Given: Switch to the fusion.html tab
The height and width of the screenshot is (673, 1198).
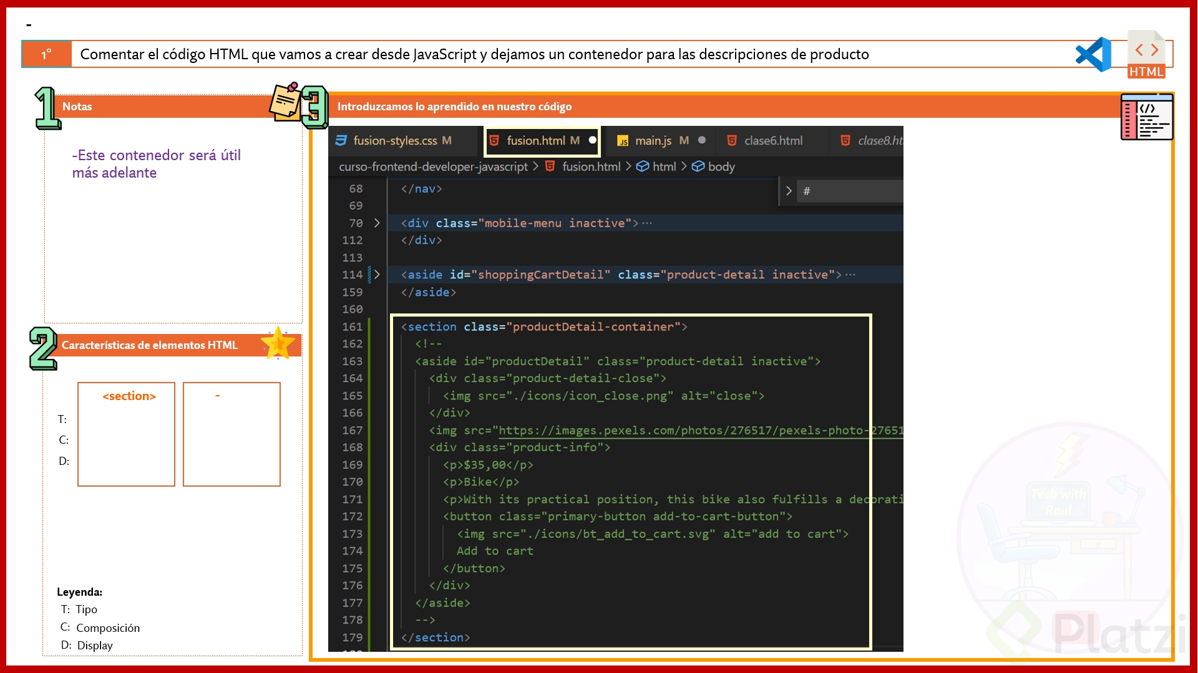Looking at the screenshot, I should point(543,141).
